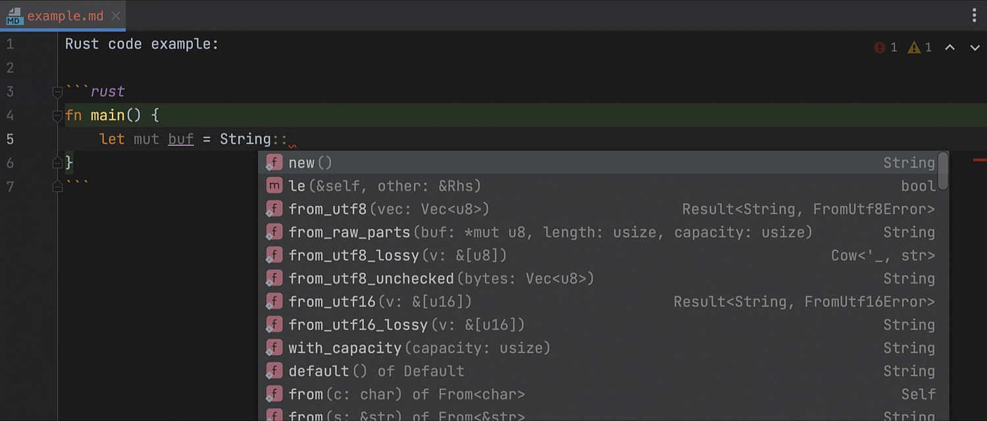
Task: Click the function icon beside from_raw_parts
Action: (x=274, y=232)
